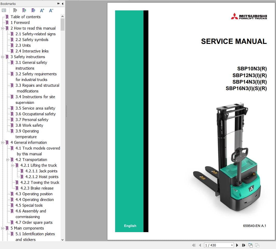
Task: Locate current page in bookmarks
Action: [33, 10]
